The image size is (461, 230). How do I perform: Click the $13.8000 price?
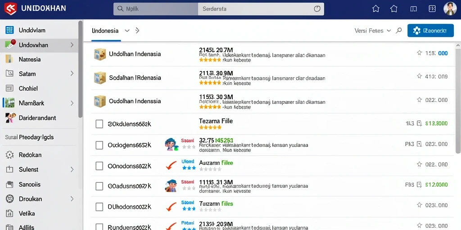point(436,124)
